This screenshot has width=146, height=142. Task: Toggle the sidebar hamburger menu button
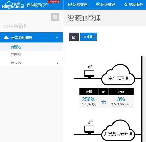(x=55, y=17)
